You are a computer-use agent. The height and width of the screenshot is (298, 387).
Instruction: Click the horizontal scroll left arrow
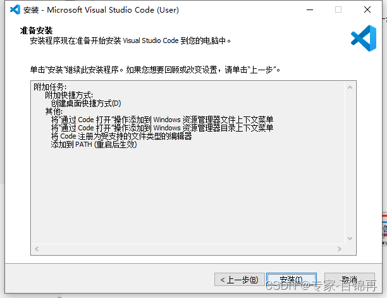tap(37, 249)
